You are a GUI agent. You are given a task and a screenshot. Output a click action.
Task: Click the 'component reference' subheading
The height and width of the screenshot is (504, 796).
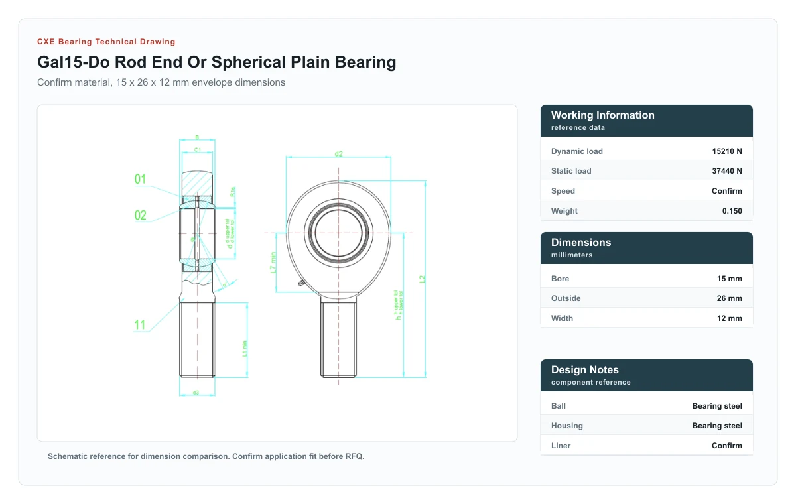coord(591,382)
